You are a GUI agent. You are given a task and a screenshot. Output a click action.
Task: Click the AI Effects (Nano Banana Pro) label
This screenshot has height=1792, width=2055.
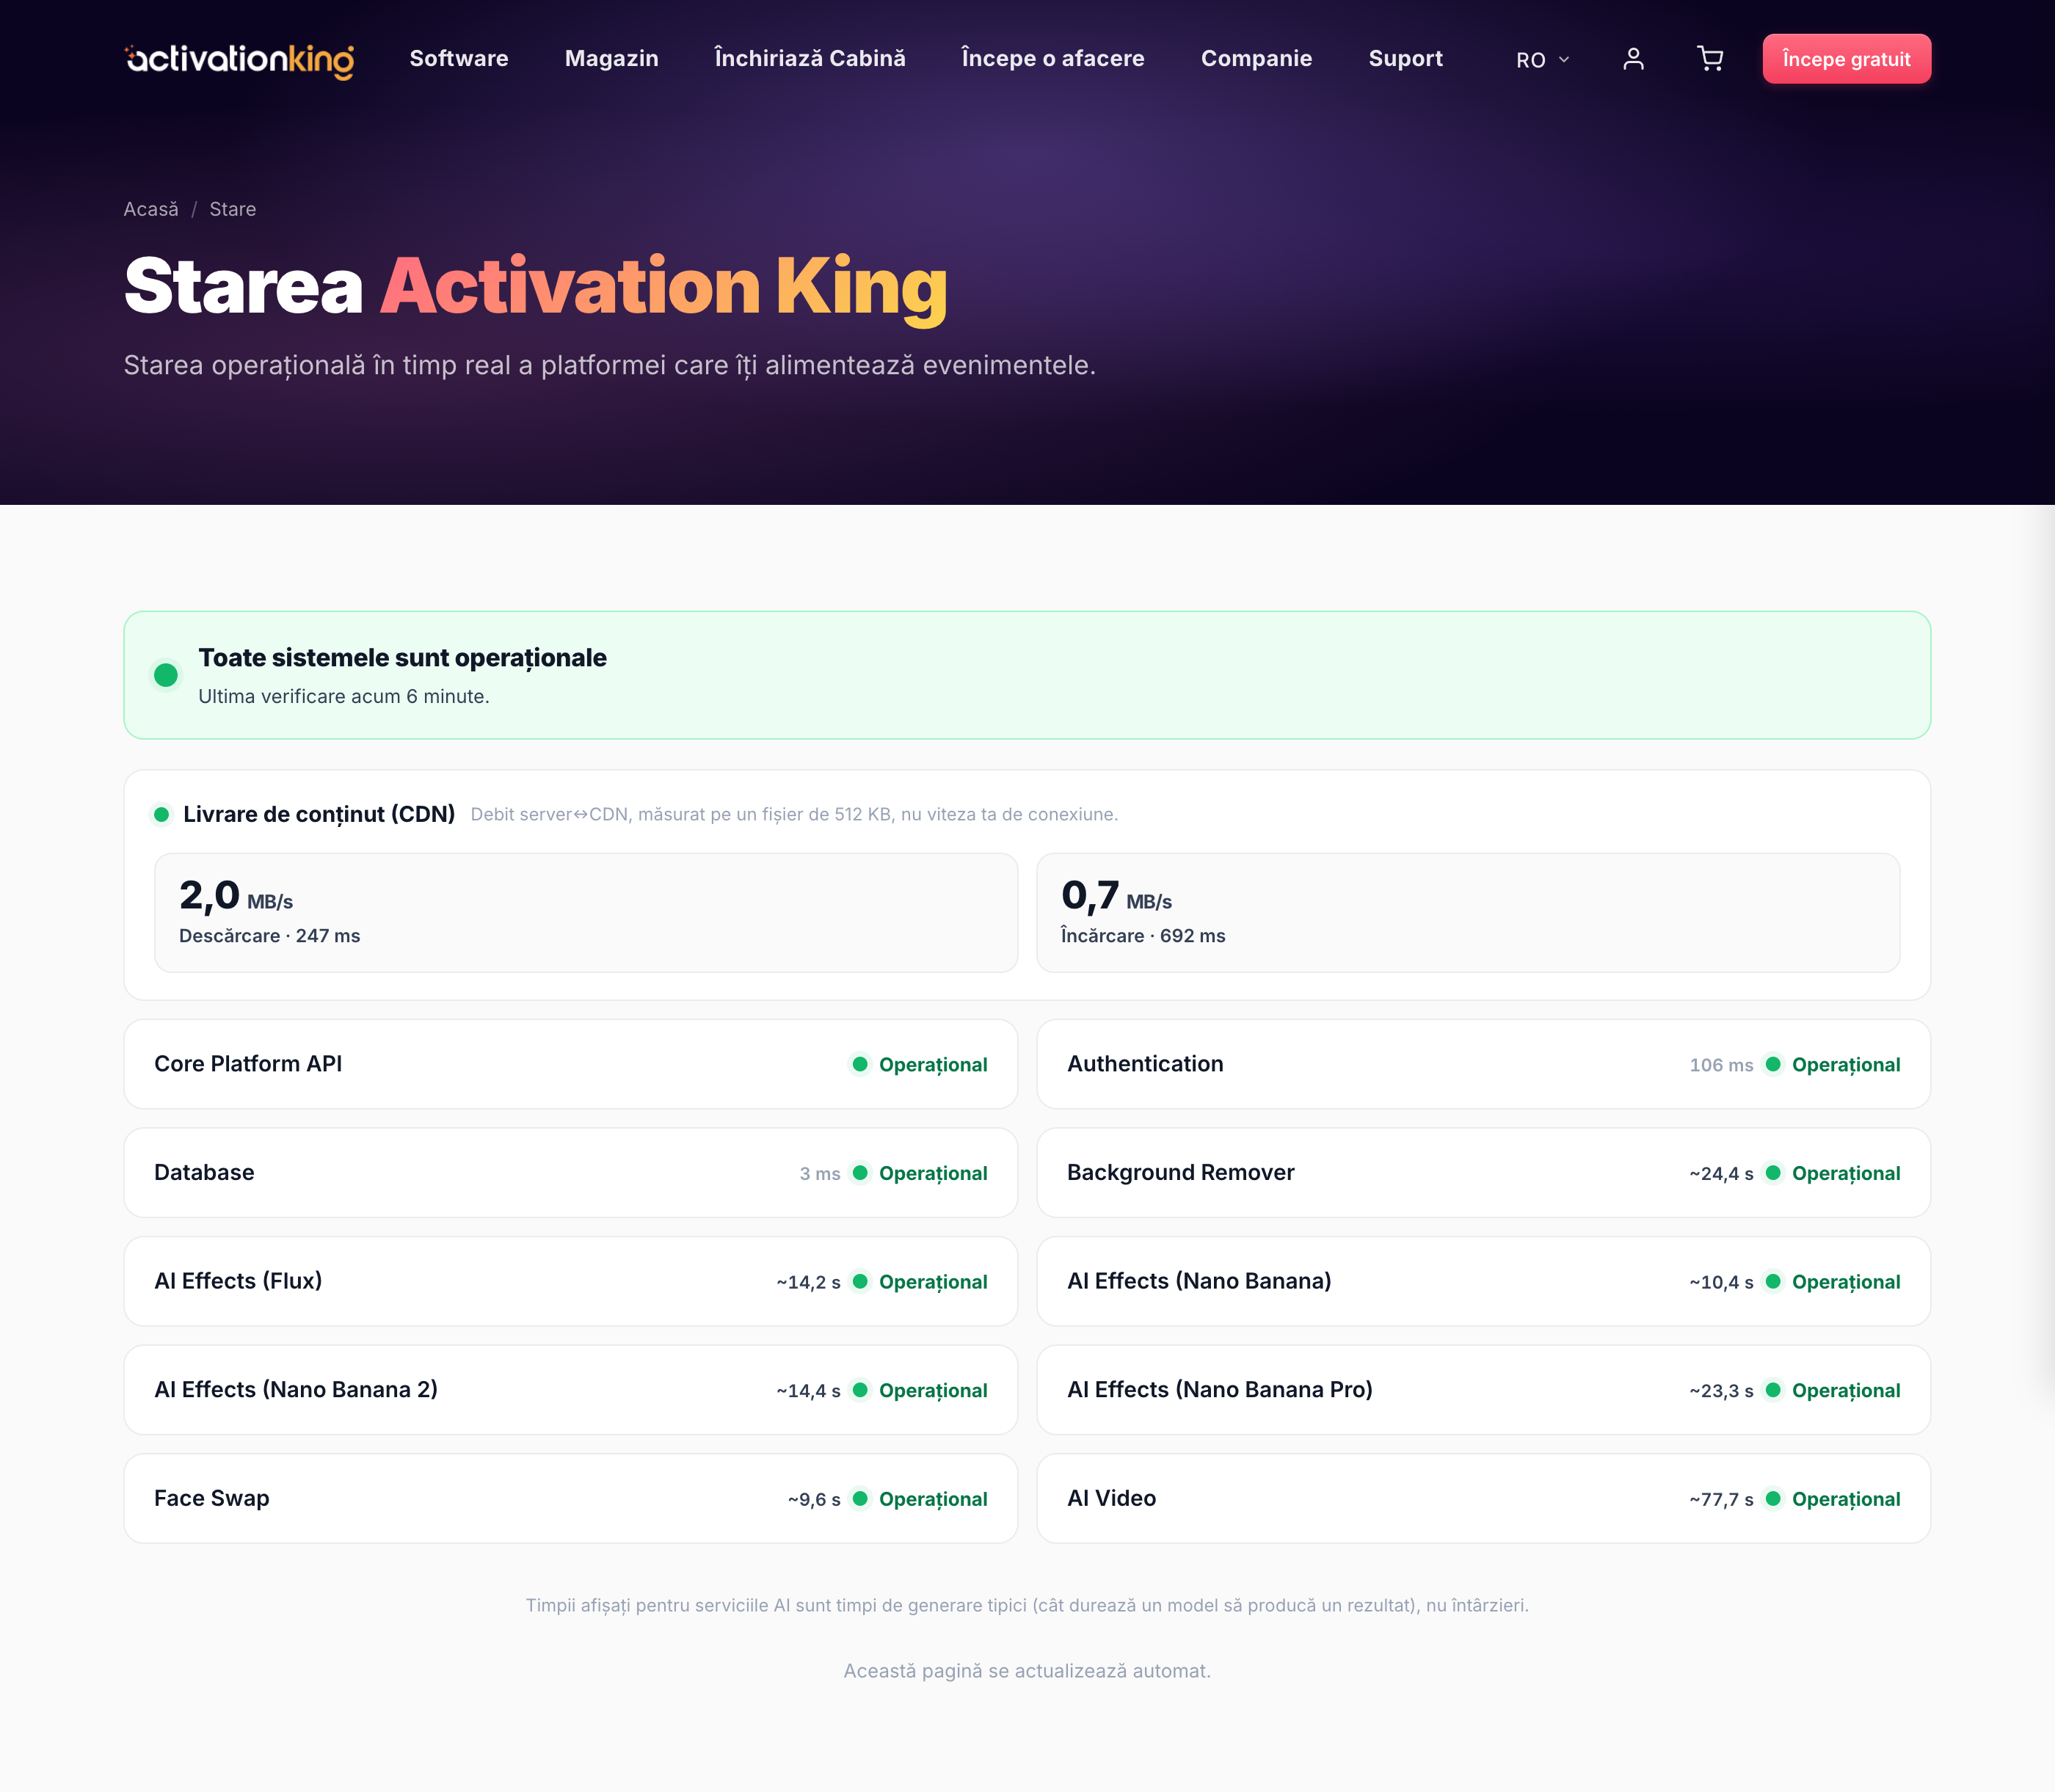pos(1220,1390)
